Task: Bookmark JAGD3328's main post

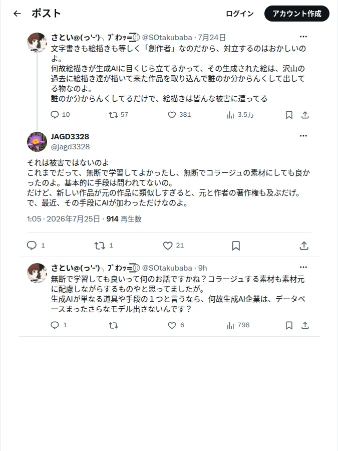Action: click(x=236, y=246)
